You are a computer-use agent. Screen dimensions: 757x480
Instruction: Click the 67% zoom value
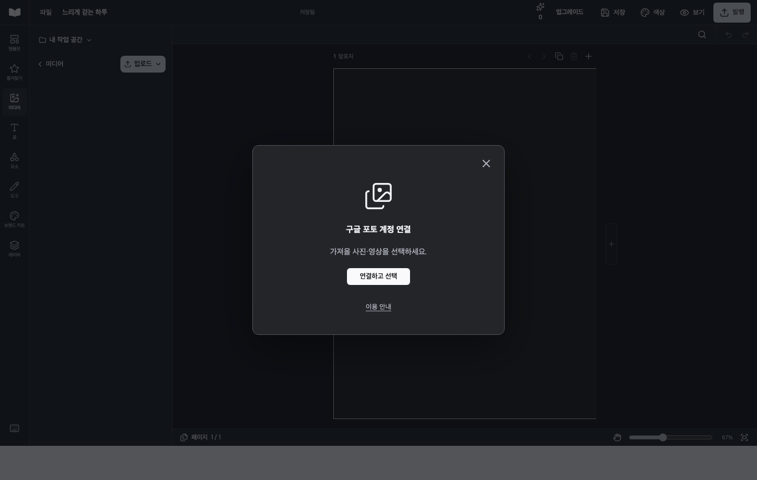pos(727,437)
